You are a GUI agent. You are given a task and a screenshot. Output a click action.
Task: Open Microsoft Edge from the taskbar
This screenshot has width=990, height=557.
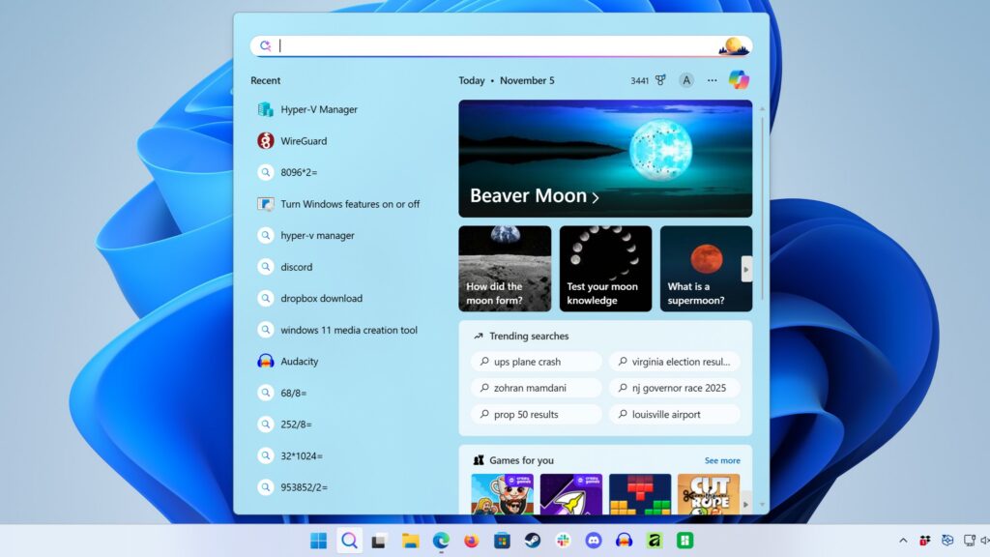pos(441,541)
